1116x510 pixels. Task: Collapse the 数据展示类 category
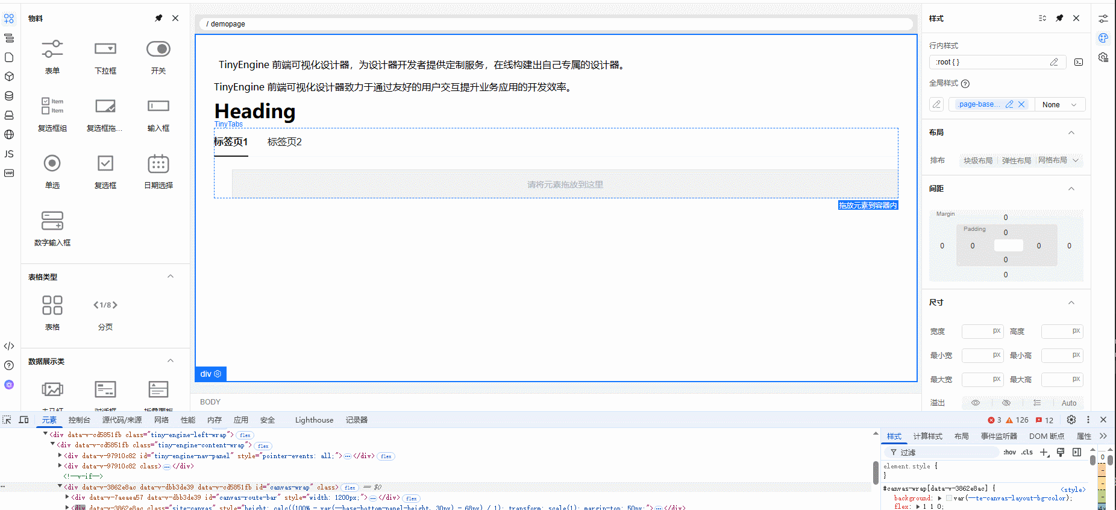(171, 360)
